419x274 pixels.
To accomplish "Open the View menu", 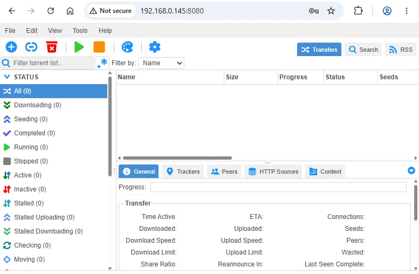I will click(55, 31).
